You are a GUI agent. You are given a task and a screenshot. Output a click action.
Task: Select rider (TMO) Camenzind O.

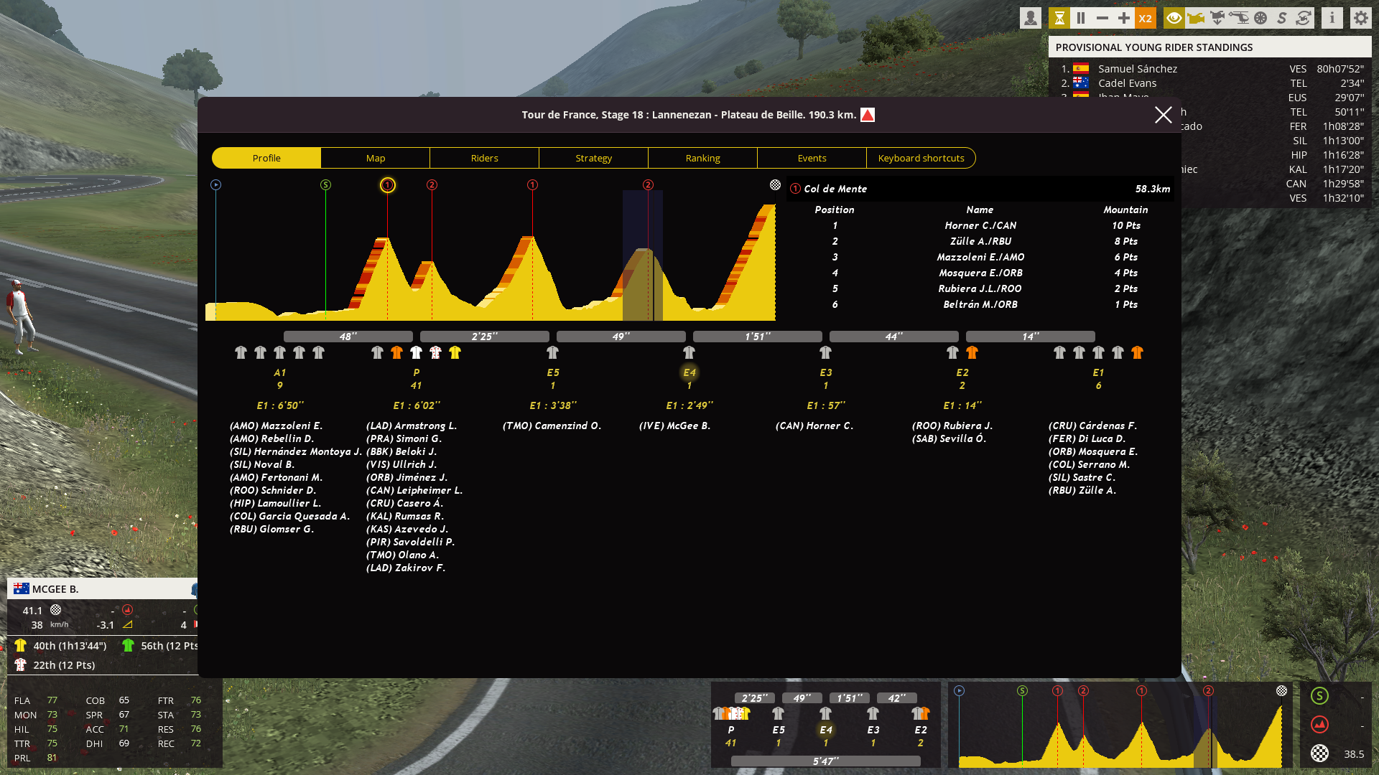pos(552,426)
